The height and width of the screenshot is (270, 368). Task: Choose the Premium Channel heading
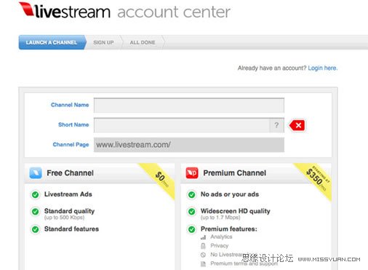point(235,173)
